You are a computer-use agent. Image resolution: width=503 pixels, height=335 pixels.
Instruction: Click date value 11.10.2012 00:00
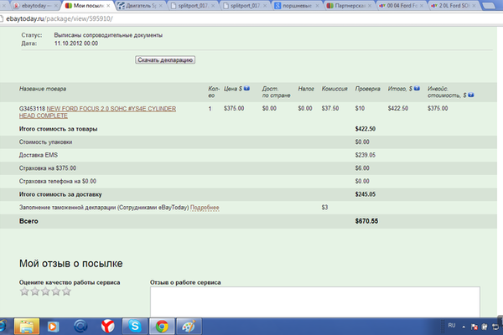76,44
